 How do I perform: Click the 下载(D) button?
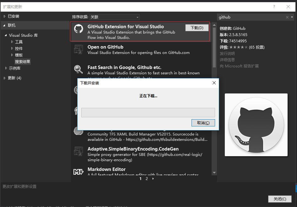tap(197, 28)
